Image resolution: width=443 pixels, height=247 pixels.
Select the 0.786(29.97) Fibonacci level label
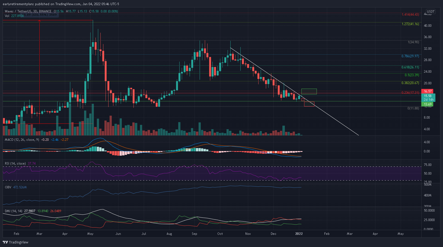(x=410, y=56)
